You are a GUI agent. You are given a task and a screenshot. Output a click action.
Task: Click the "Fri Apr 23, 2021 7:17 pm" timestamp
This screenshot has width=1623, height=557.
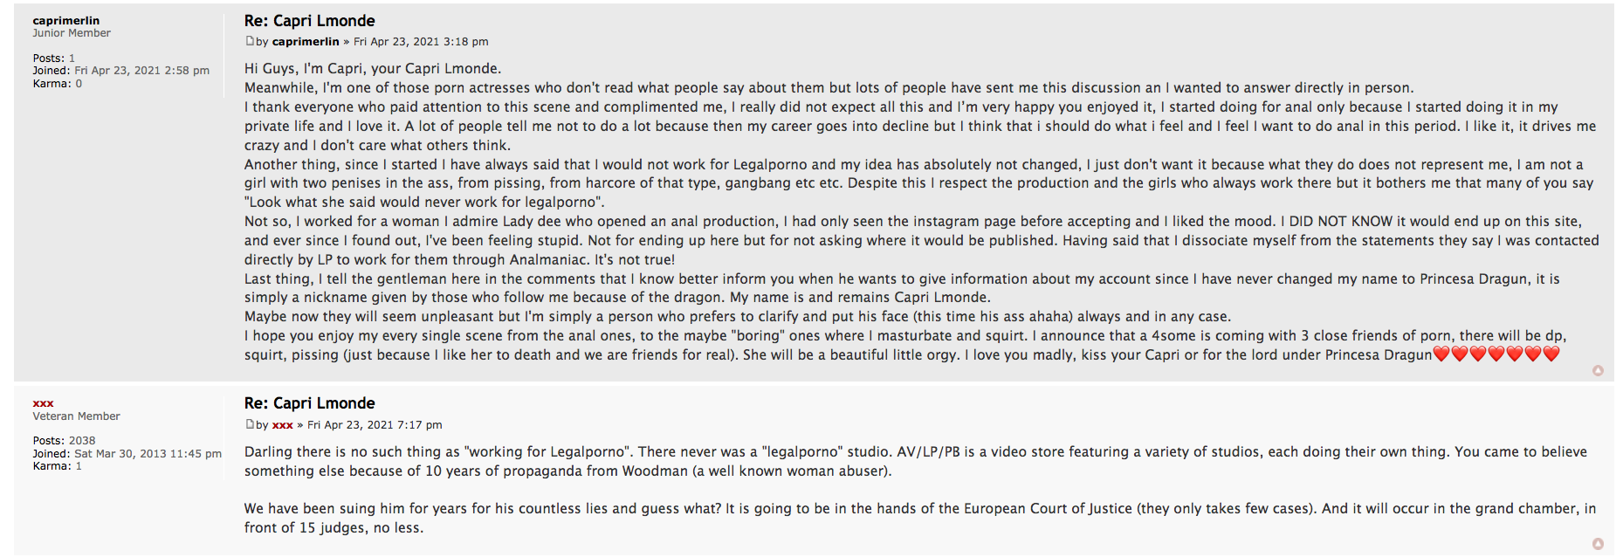point(375,425)
